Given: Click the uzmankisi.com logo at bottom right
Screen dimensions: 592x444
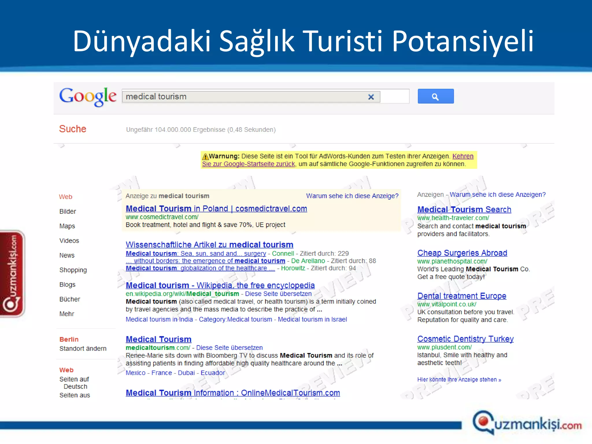Looking at the screenshot, I should coord(527,423).
